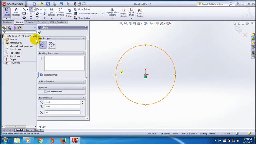Click Zoom to Area in view toolbar

tap(126, 23)
